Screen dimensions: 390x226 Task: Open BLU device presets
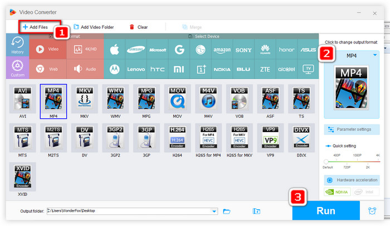[243, 69]
